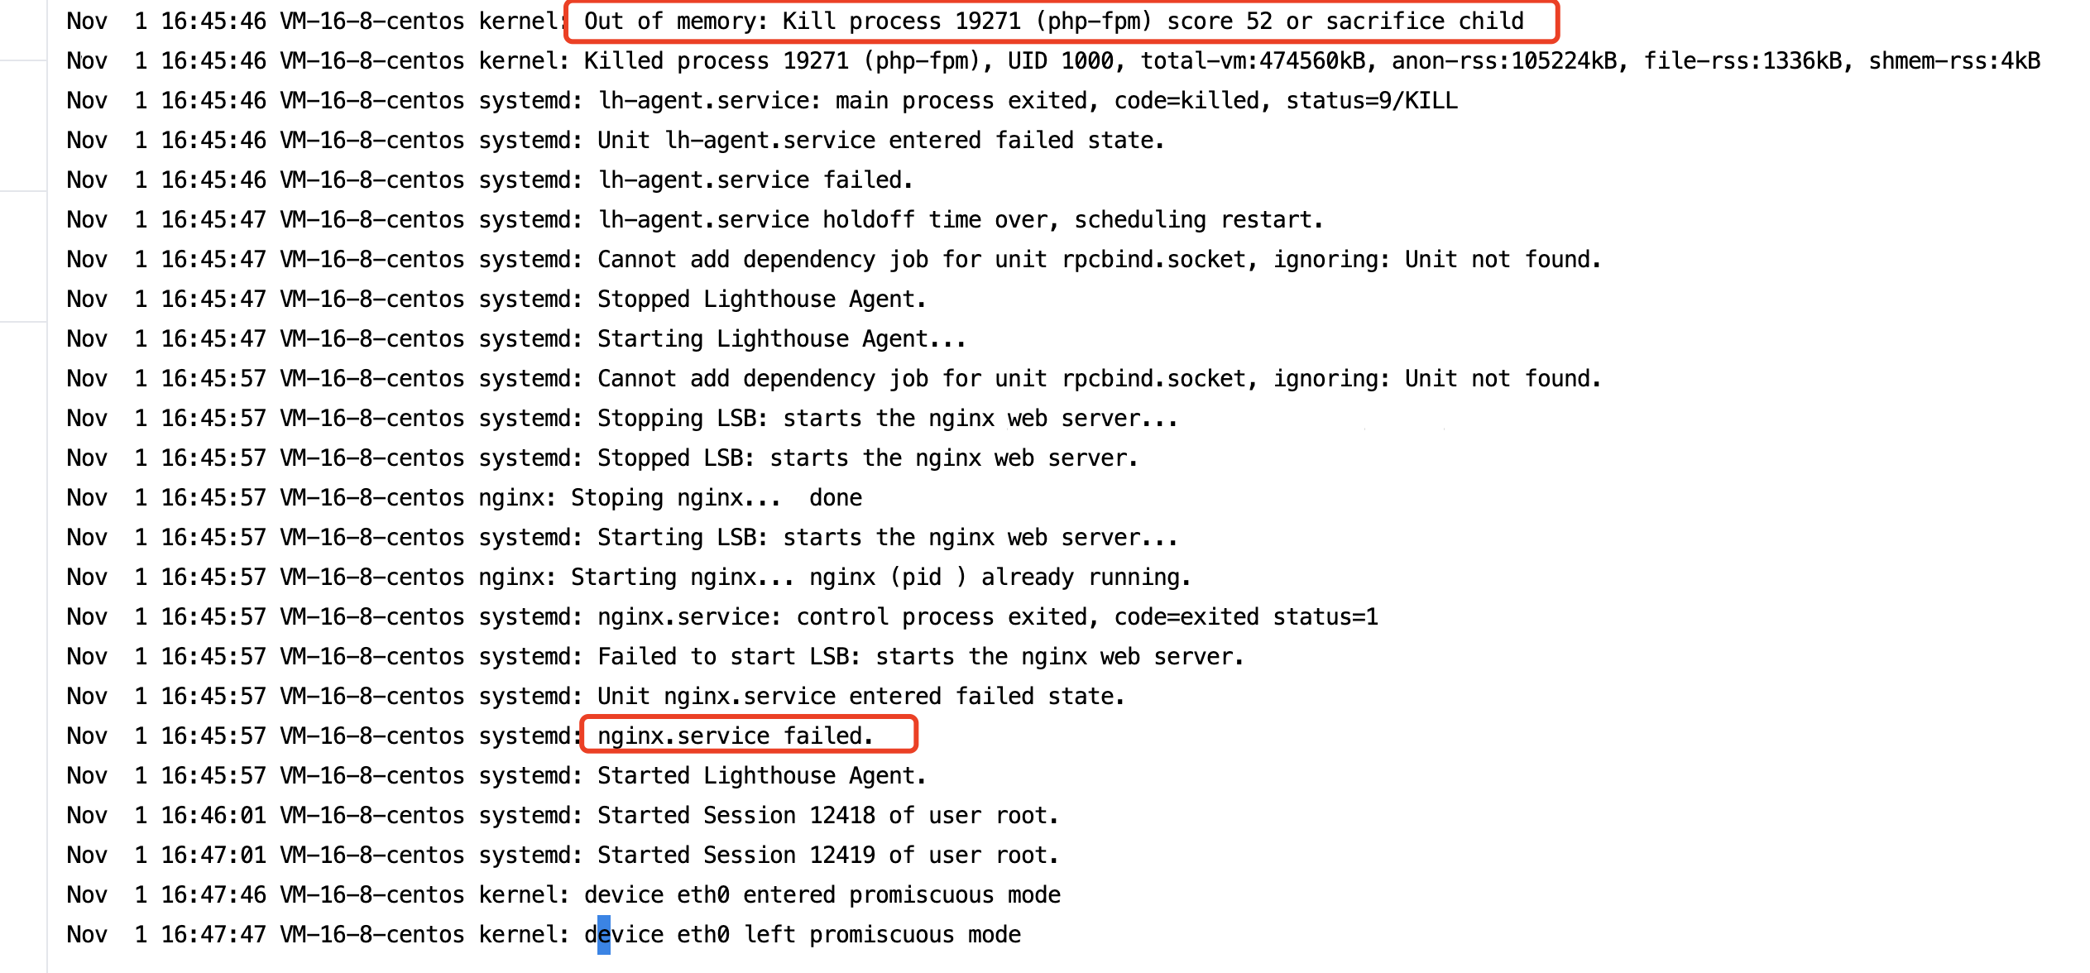Click the 'nginx.service failed.' highlighted text
Image resolution: width=2090 pixels, height=973 pixels.
[x=735, y=736]
